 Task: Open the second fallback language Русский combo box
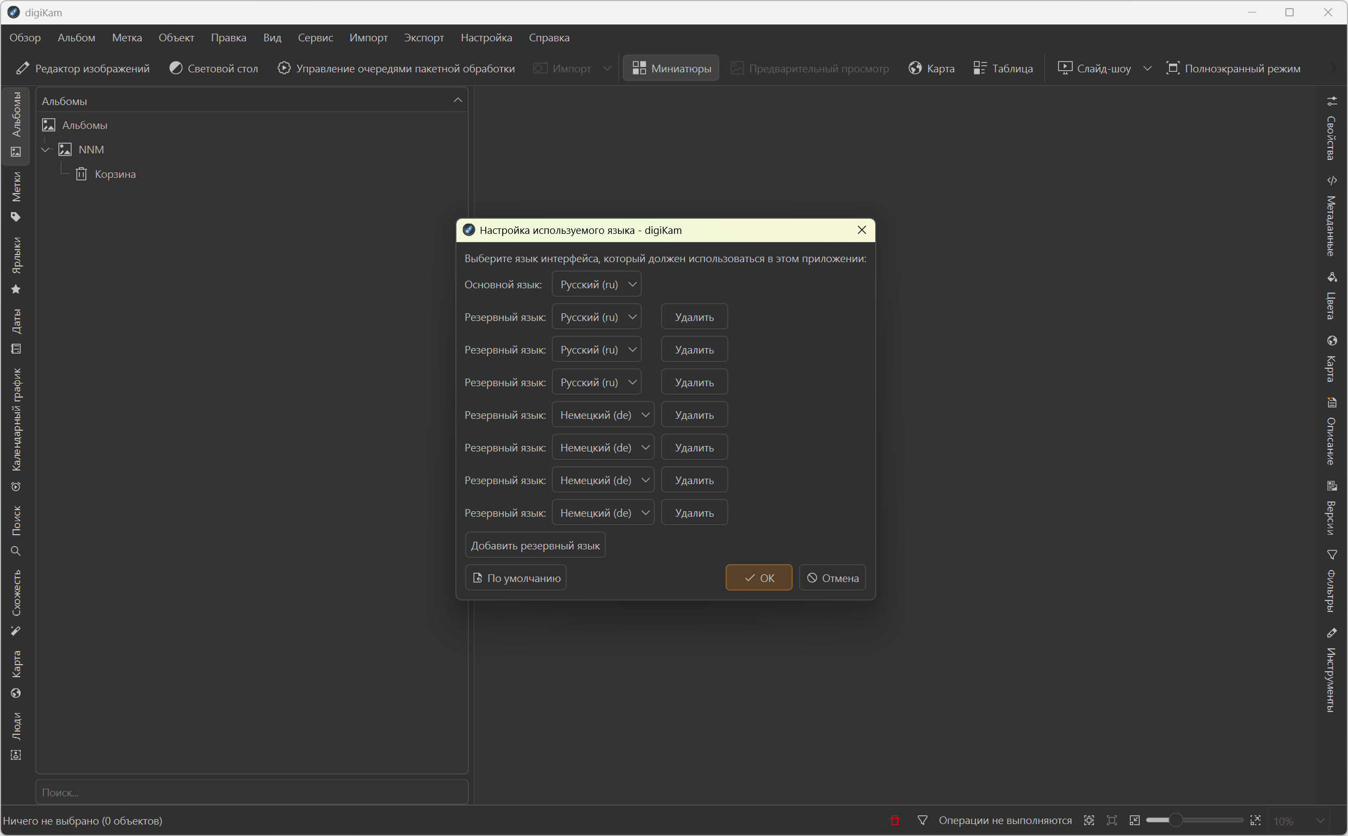pyautogui.click(x=596, y=349)
